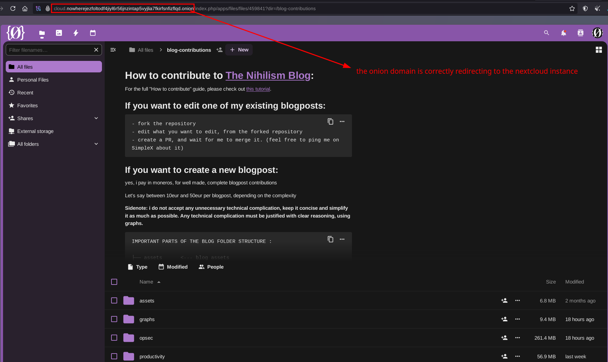The width and height of the screenshot is (608, 362).
Task: Open the New file menu button
Action: click(x=239, y=50)
